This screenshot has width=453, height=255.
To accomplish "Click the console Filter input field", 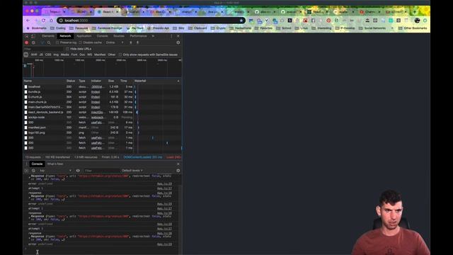I will click(101, 171).
